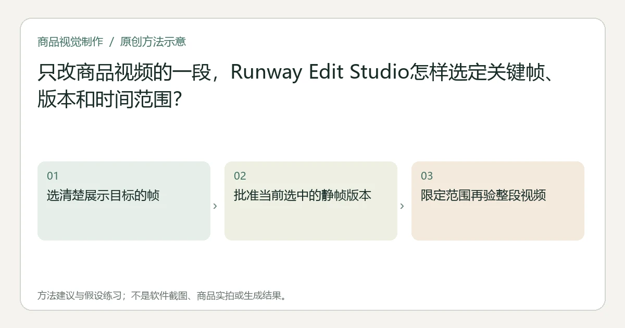The width and height of the screenshot is (625, 328).
Task: Open step card 批准当前选中的静帧版本
Action: [311, 201]
